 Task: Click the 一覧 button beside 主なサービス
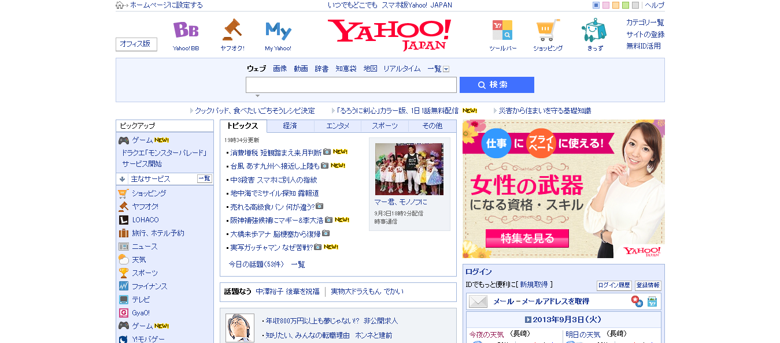point(205,179)
